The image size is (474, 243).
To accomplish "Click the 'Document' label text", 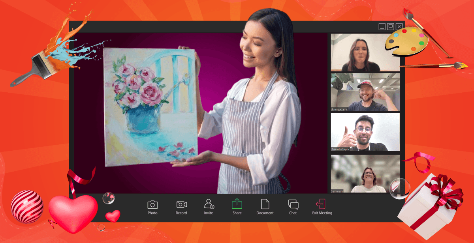I will (x=265, y=213).
